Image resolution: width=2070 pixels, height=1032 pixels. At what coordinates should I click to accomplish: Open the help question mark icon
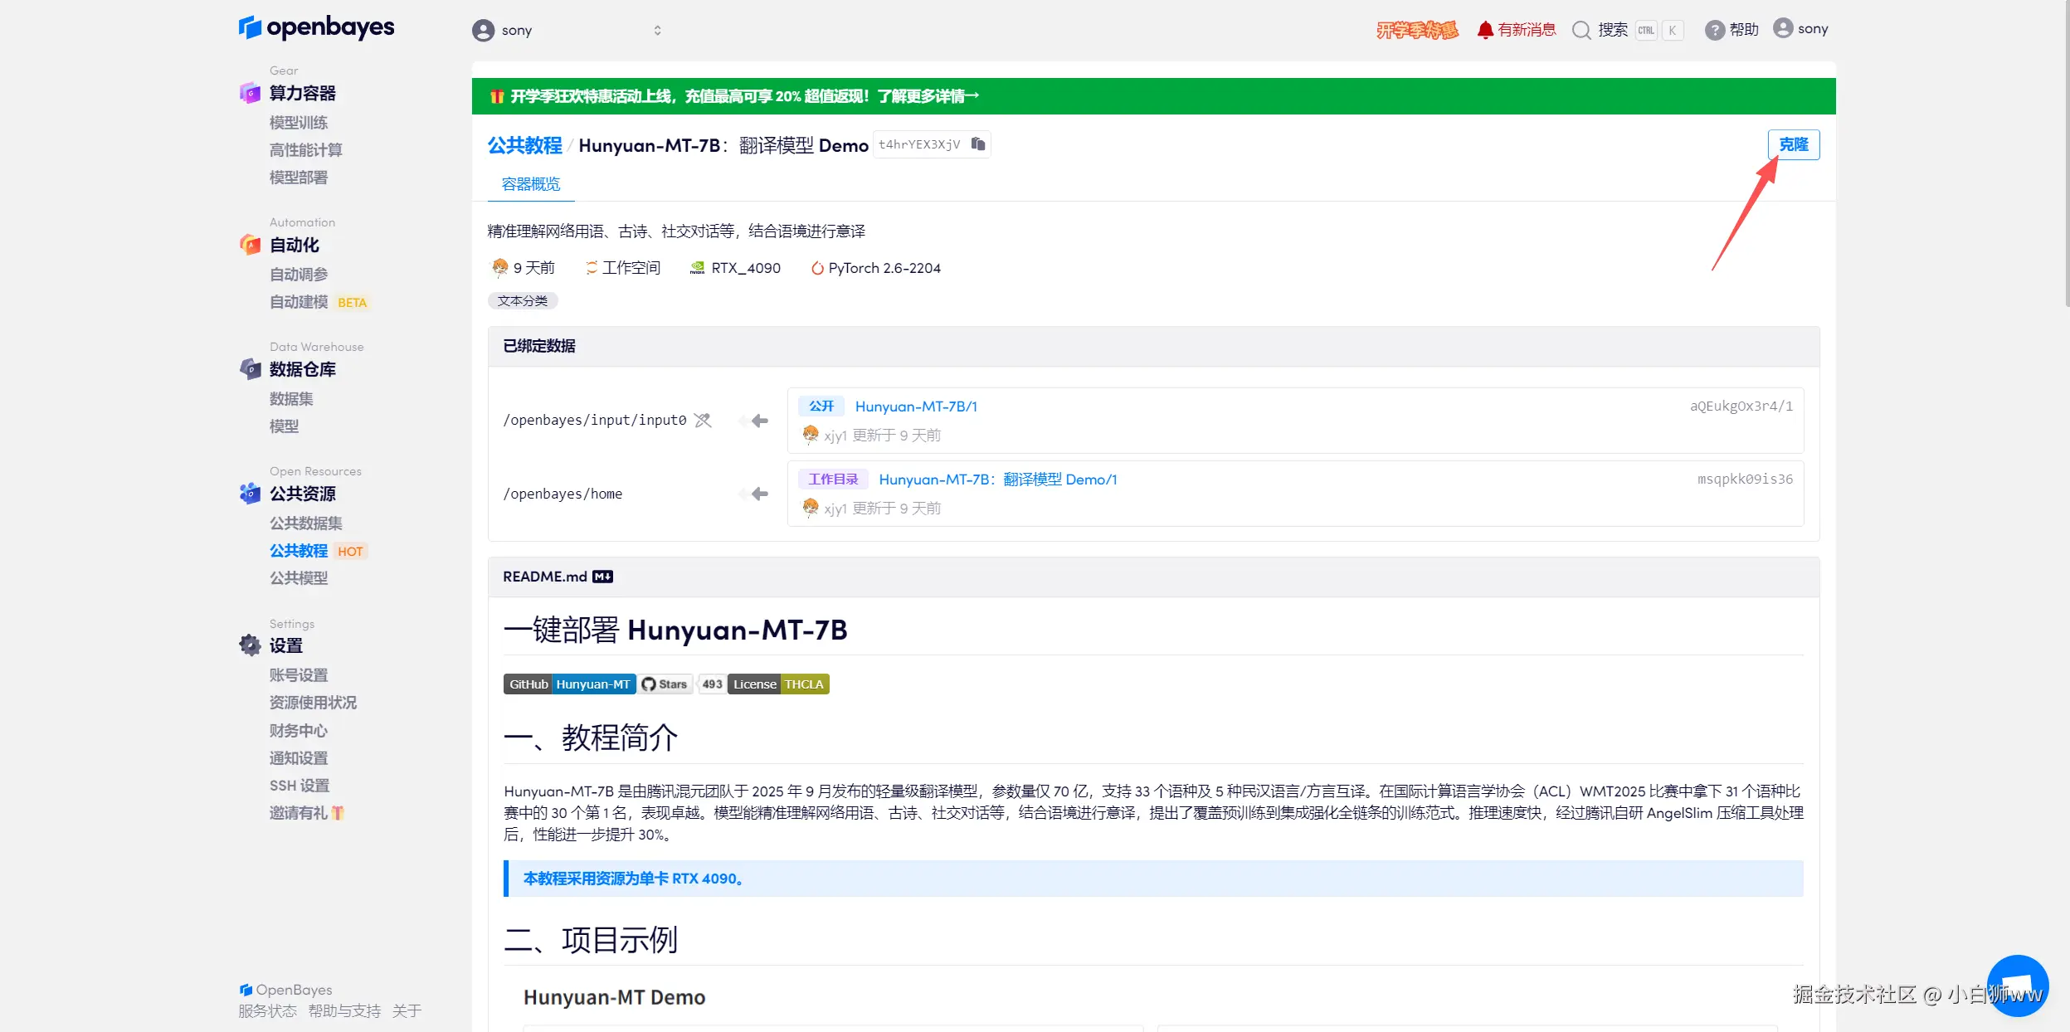(1714, 30)
